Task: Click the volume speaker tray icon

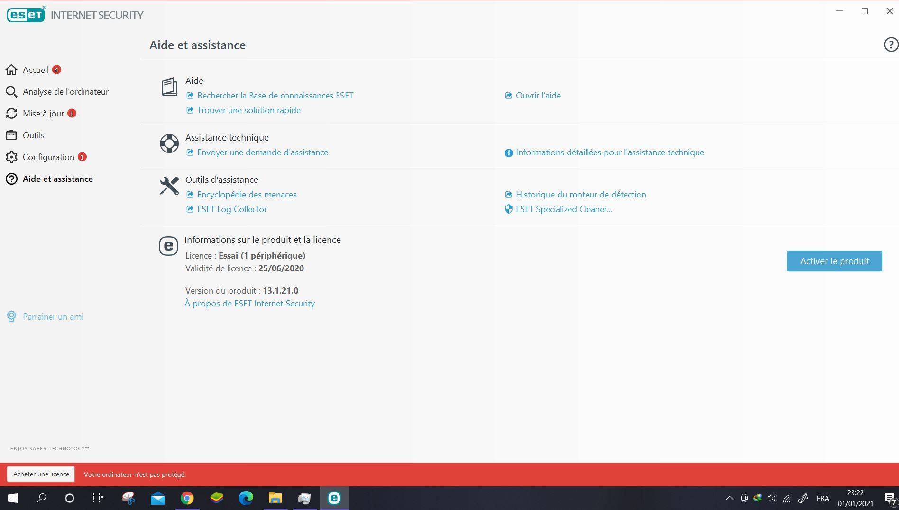Action: [x=772, y=498]
